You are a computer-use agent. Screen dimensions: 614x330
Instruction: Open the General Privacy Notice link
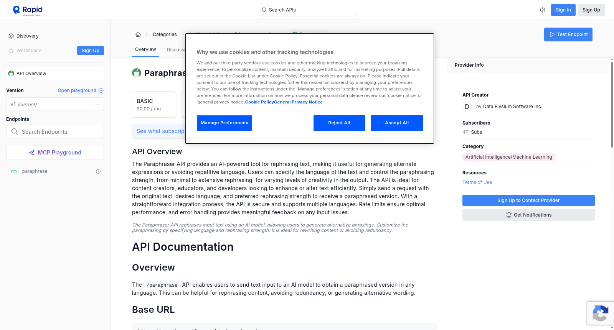(x=298, y=102)
